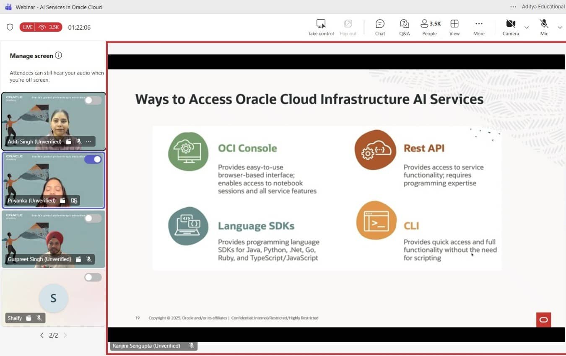
Task: Open the More actions icon
Action: (478, 26)
